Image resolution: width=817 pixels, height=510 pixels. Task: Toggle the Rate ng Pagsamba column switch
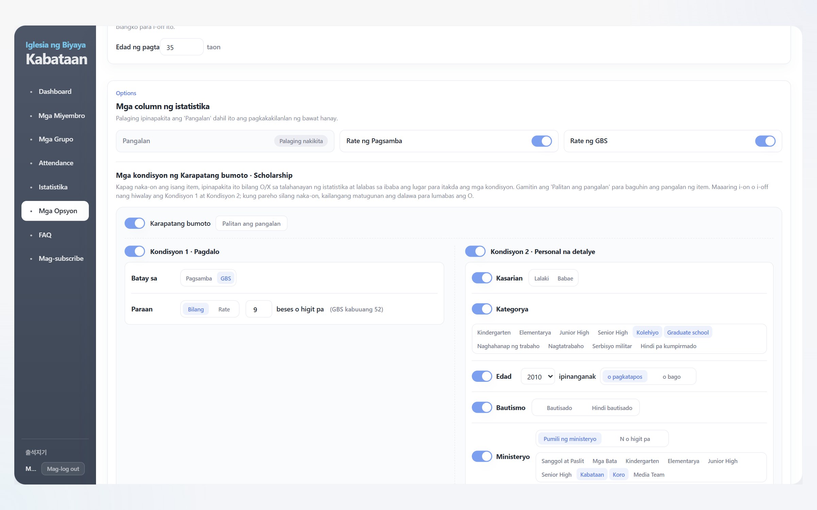pyautogui.click(x=541, y=141)
